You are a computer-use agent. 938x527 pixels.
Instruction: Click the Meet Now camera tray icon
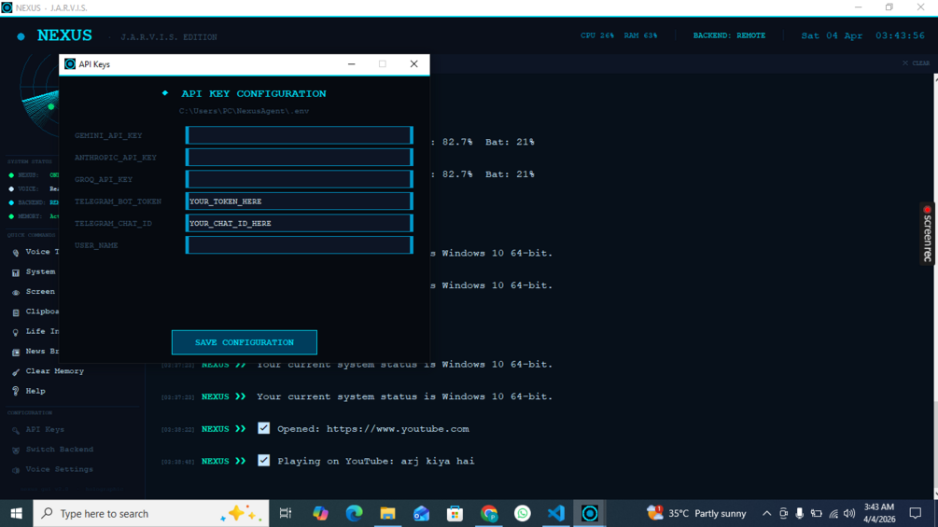tap(783, 513)
